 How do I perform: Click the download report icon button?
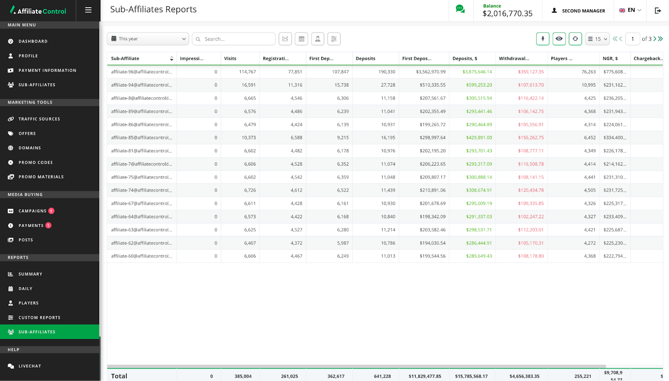click(x=543, y=39)
